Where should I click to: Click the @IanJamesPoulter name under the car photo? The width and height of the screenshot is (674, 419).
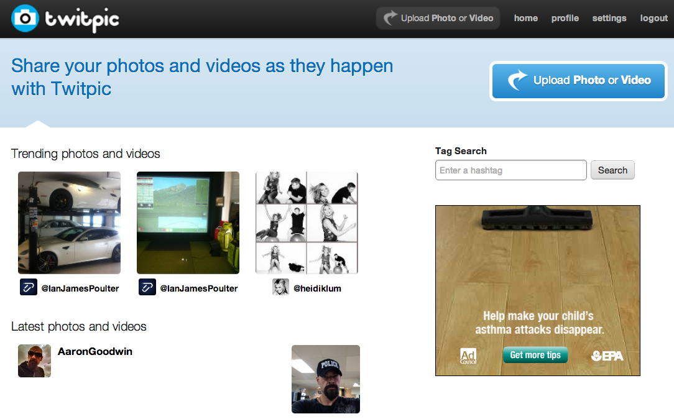tap(80, 288)
